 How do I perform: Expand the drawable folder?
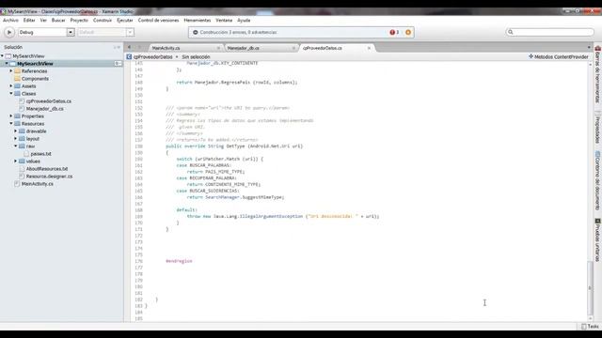tap(16, 131)
